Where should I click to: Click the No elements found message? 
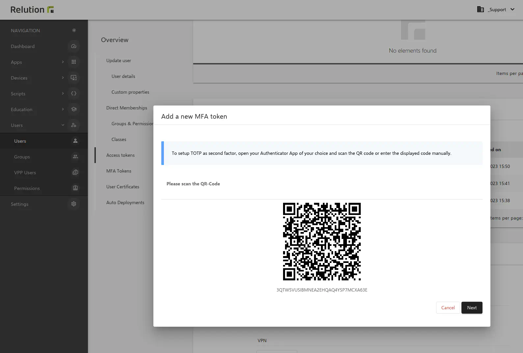point(413,51)
